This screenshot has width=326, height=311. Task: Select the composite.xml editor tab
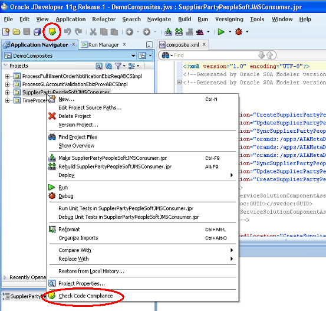click(x=183, y=45)
